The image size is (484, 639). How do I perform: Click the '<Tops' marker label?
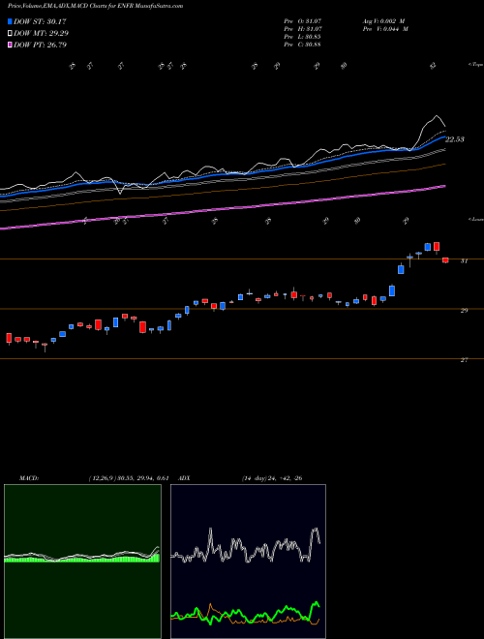[475, 65]
